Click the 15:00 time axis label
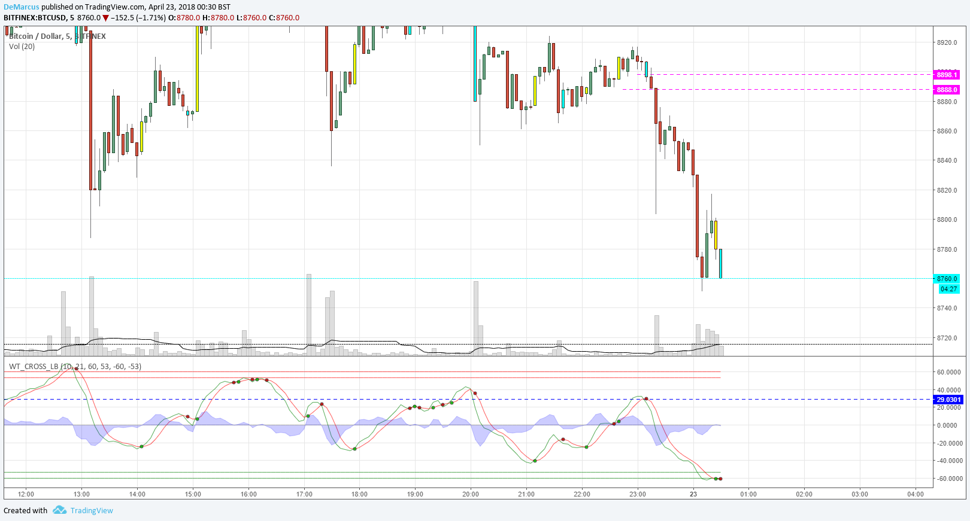 pos(193,494)
